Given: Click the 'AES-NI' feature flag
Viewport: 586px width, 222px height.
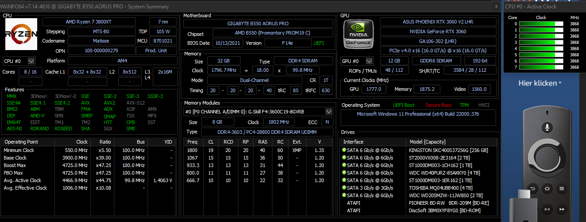Looking at the screenshot, I should (x=14, y=129).
